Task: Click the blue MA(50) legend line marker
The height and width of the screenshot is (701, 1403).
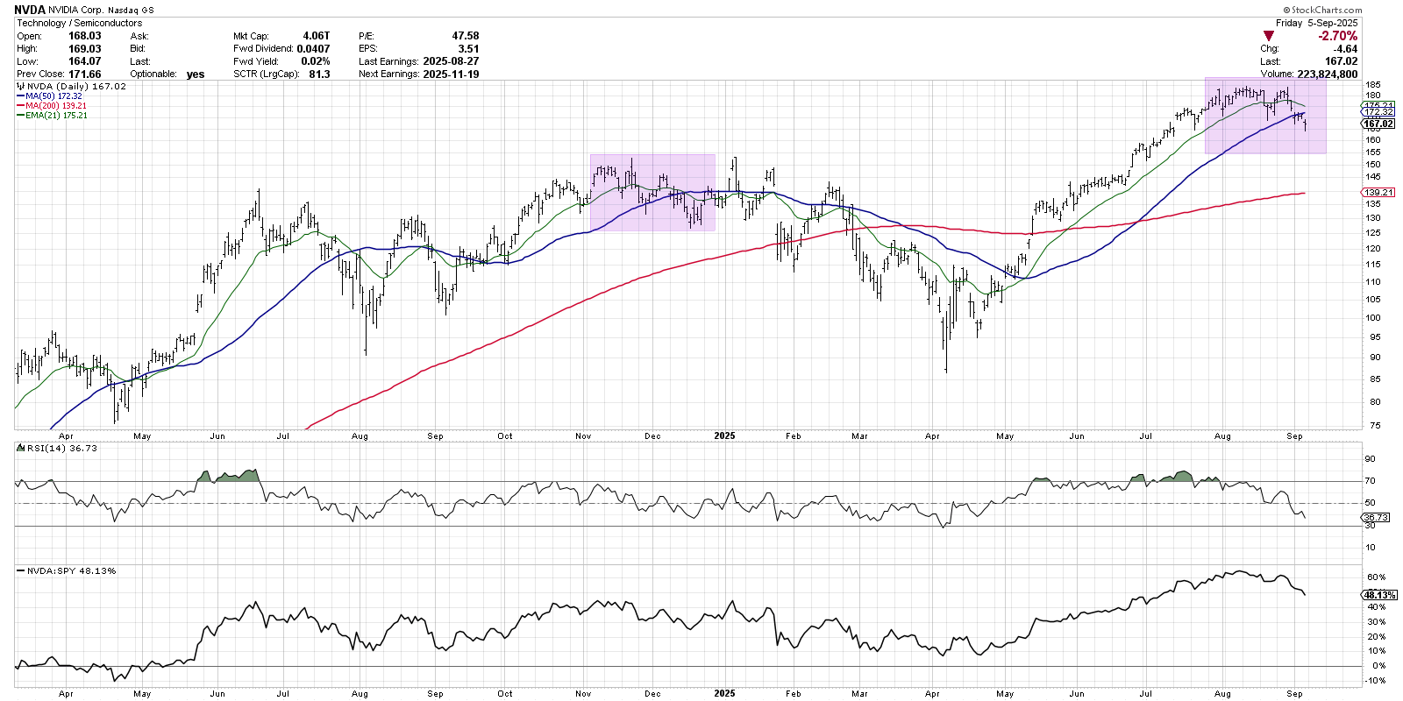Action: tap(20, 96)
